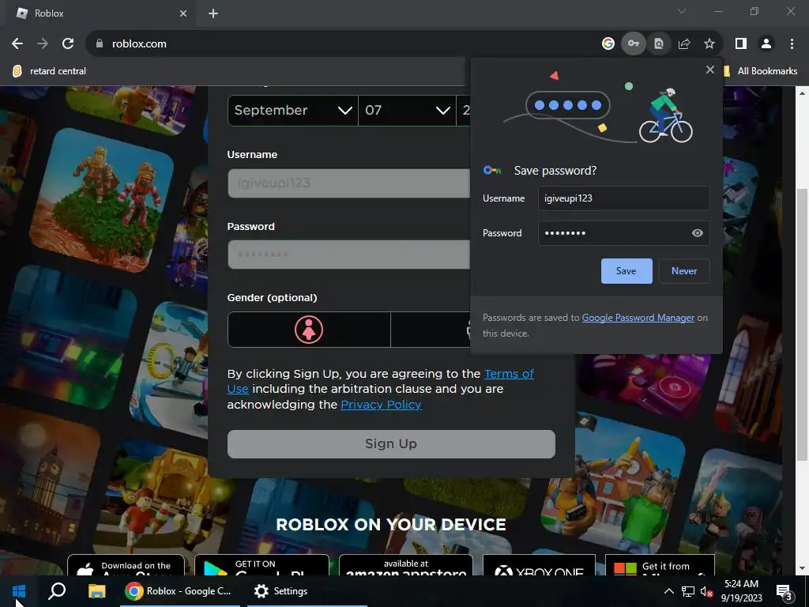Viewport: 809px width, 607px height.
Task: Click the browser back arrow
Action: [x=17, y=44]
